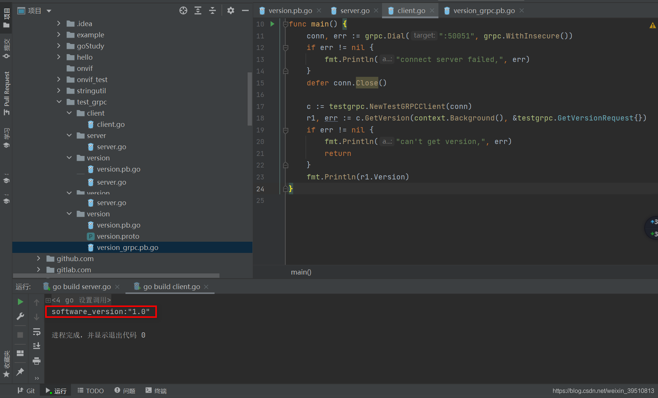Move down the stack trace arrow
This screenshot has height=398, width=658.
click(37, 317)
